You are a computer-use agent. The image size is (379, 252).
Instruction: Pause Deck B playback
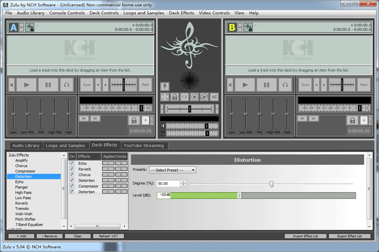pyautogui.click(x=267, y=85)
